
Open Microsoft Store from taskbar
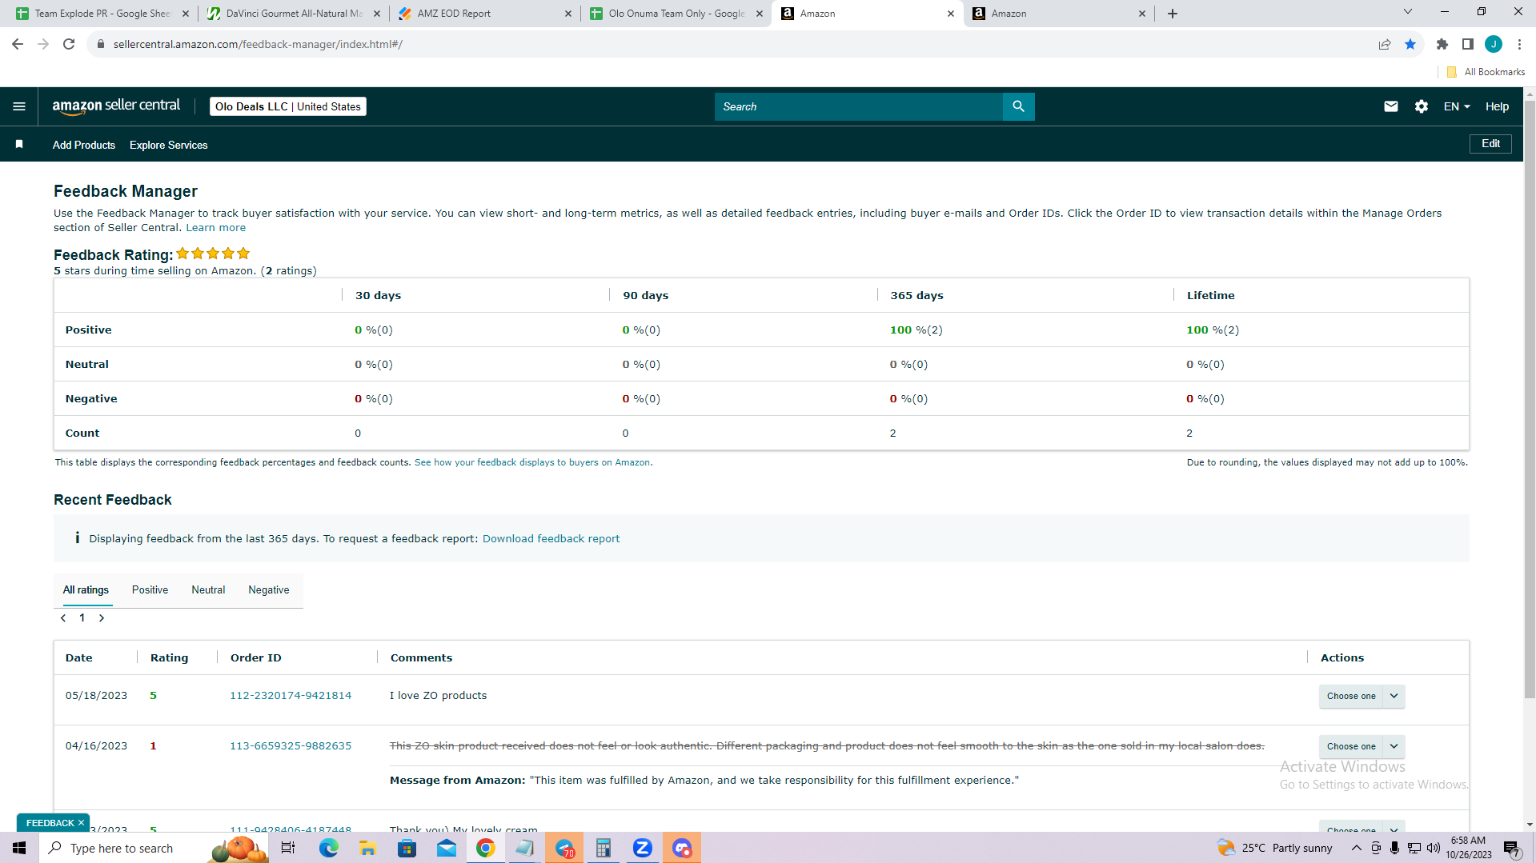407,848
